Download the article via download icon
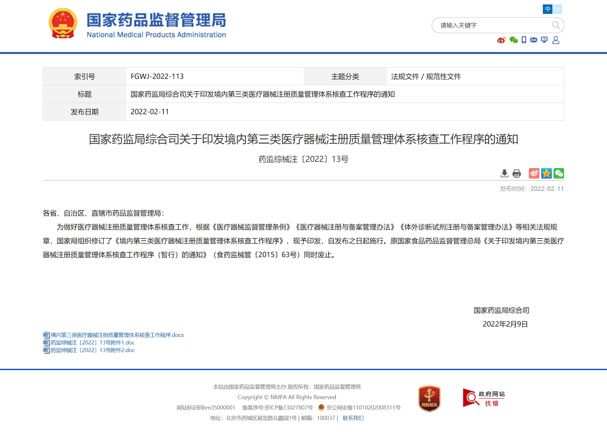The height and width of the screenshot is (436, 607). (505, 174)
